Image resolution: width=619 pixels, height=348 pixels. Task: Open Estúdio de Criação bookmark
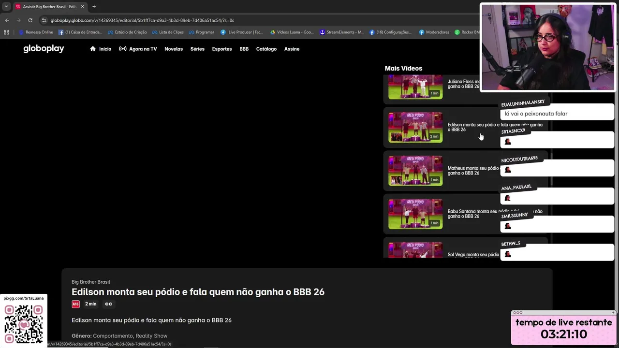(x=127, y=32)
